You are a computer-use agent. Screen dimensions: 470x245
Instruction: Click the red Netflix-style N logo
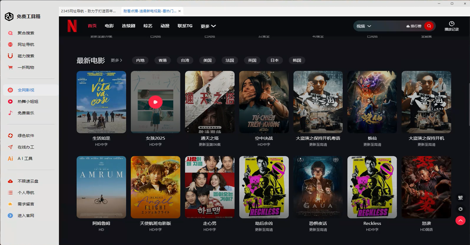(72, 26)
